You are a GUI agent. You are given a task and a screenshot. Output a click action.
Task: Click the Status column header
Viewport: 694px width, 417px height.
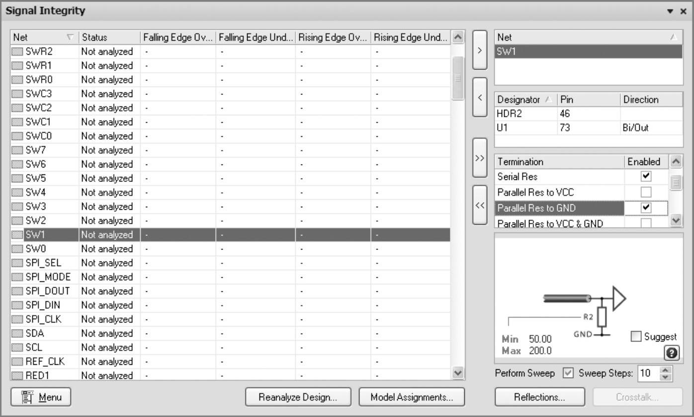[x=109, y=37]
